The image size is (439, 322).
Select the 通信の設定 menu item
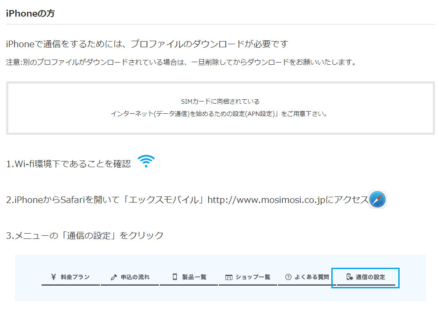(x=365, y=278)
